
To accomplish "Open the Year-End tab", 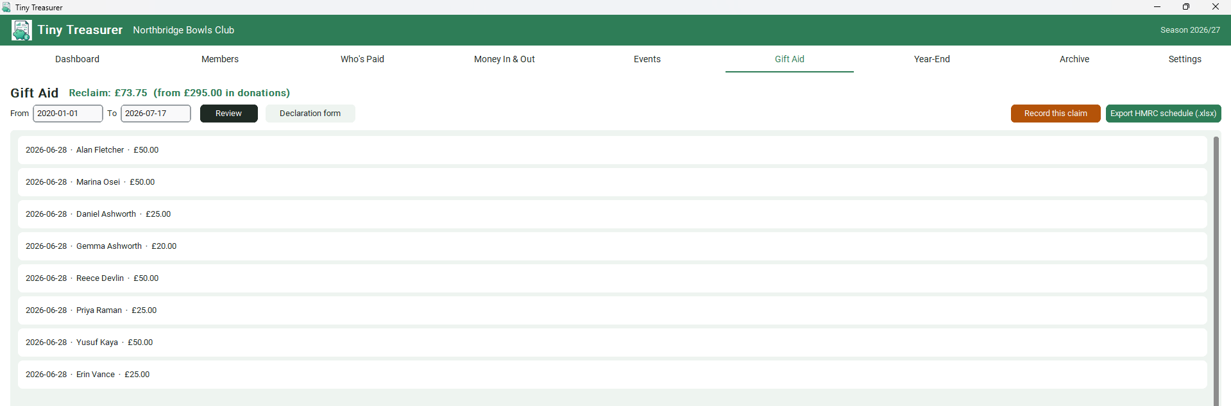I will [932, 59].
